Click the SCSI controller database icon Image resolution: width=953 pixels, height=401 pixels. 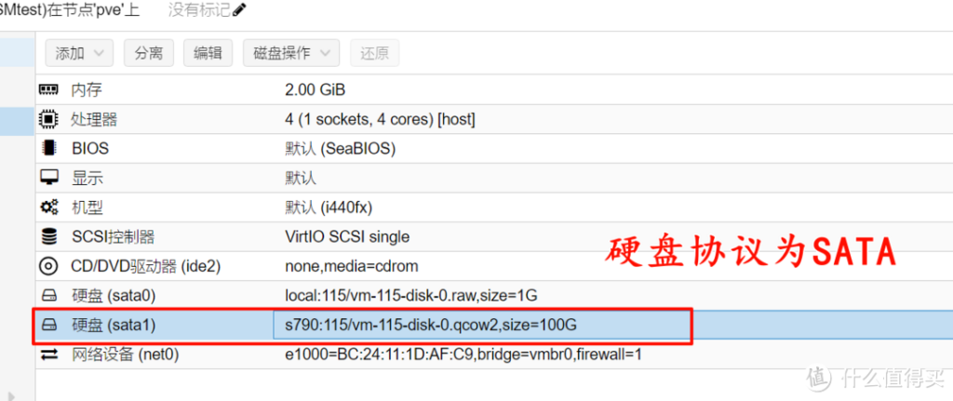[x=48, y=236]
